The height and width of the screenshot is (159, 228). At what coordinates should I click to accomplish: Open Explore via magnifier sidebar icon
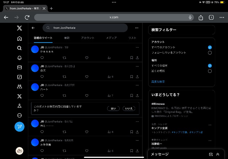(x=19, y=48)
